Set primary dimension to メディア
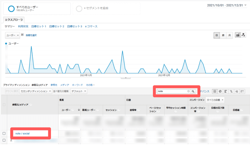 65,85
